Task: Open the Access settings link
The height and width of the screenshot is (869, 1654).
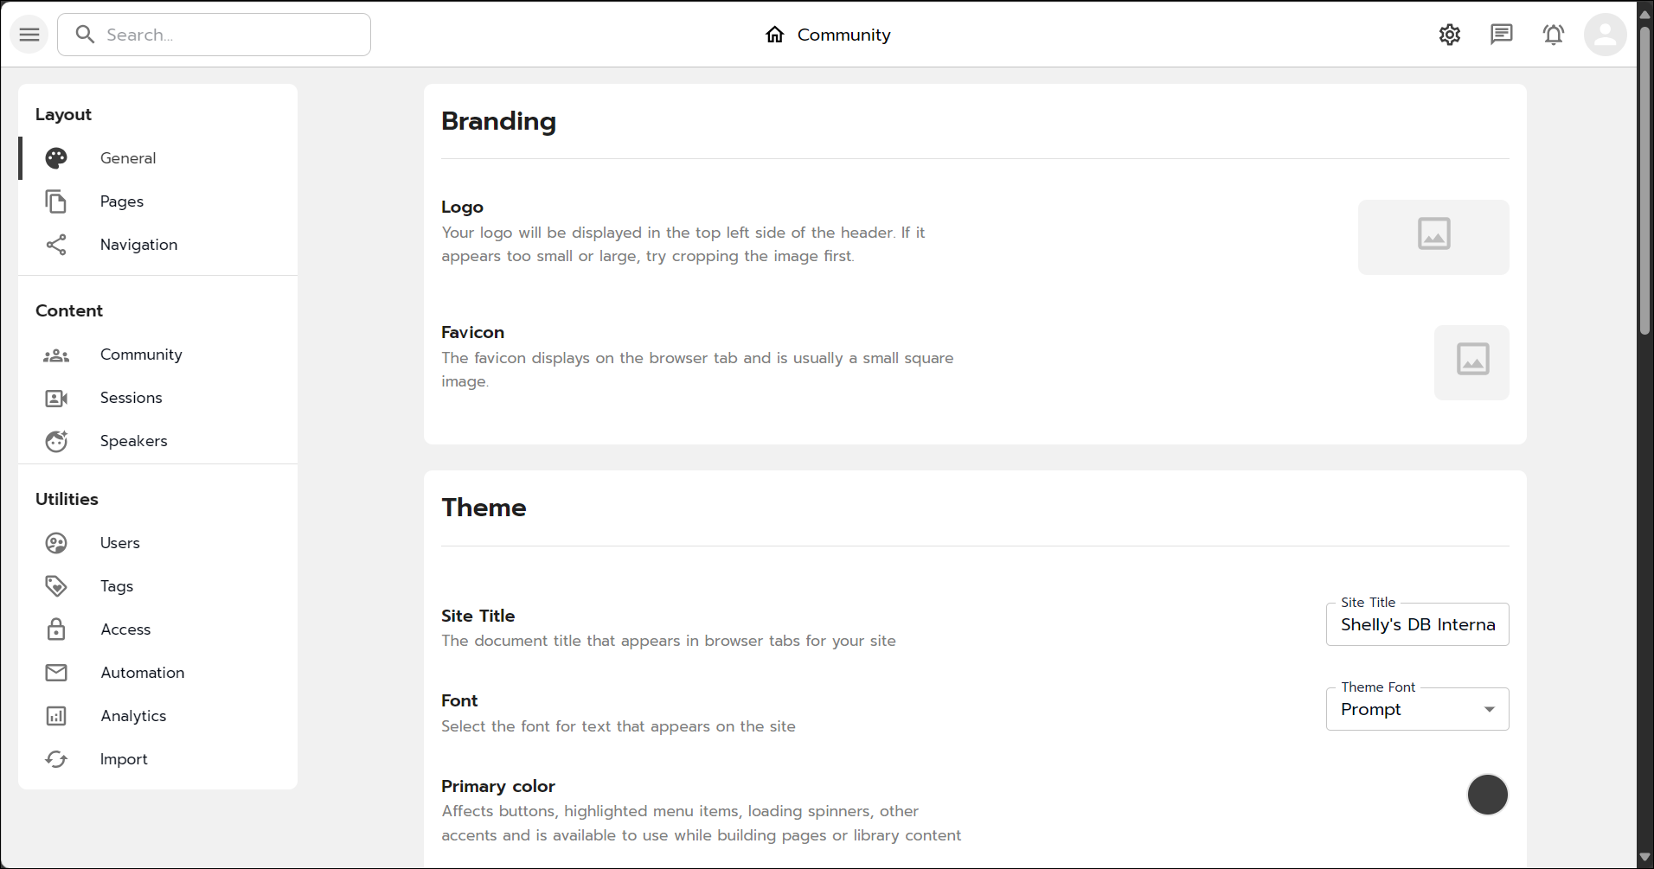Action: pyautogui.click(x=125, y=629)
